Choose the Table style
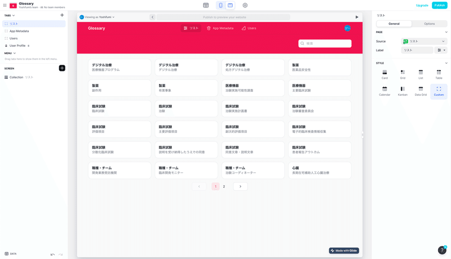The image size is (451, 259). pos(439,74)
